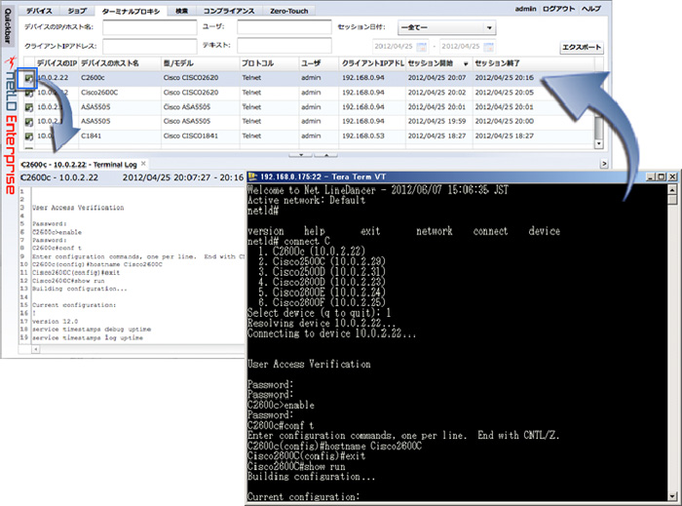
Task: Focus the クライアントIPアドレス input field
Action: pos(150,46)
